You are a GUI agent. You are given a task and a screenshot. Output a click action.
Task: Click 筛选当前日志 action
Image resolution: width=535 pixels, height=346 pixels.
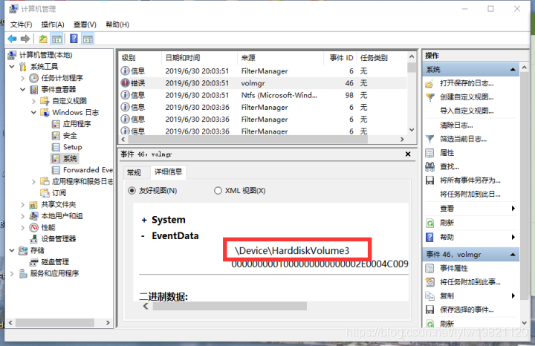pos(463,139)
